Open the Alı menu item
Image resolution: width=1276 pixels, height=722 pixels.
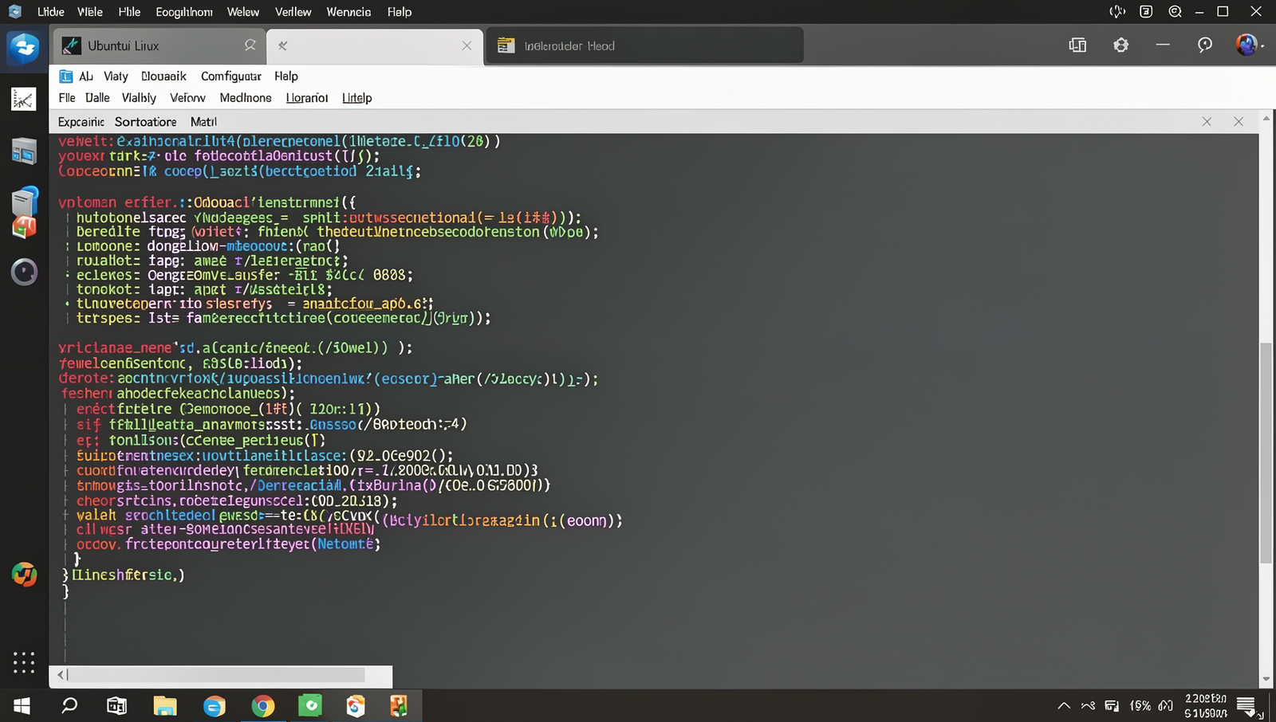(86, 77)
